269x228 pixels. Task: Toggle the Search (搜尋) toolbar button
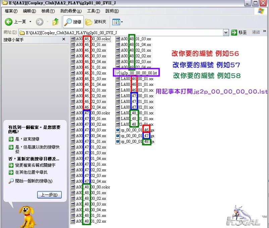[x=73, y=22]
